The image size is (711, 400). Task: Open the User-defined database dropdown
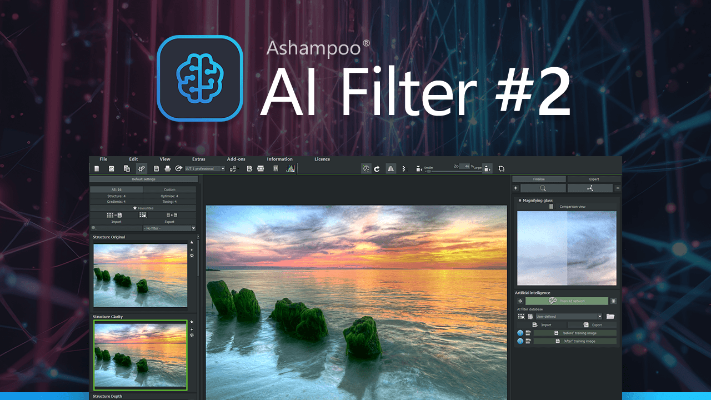pyautogui.click(x=569, y=317)
